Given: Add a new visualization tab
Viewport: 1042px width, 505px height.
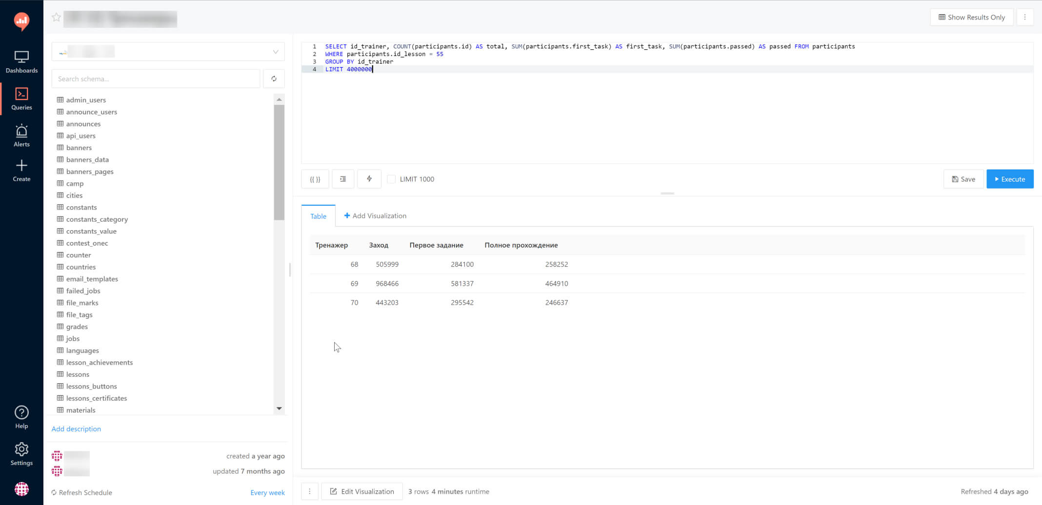Looking at the screenshot, I should tap(375, 215).
